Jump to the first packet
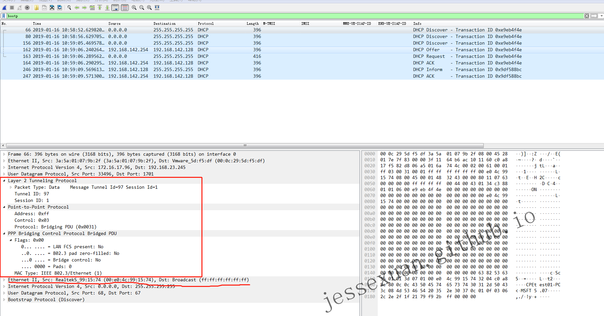The height and width of the screenshot is (316, 604). click(x=100, y=8)
